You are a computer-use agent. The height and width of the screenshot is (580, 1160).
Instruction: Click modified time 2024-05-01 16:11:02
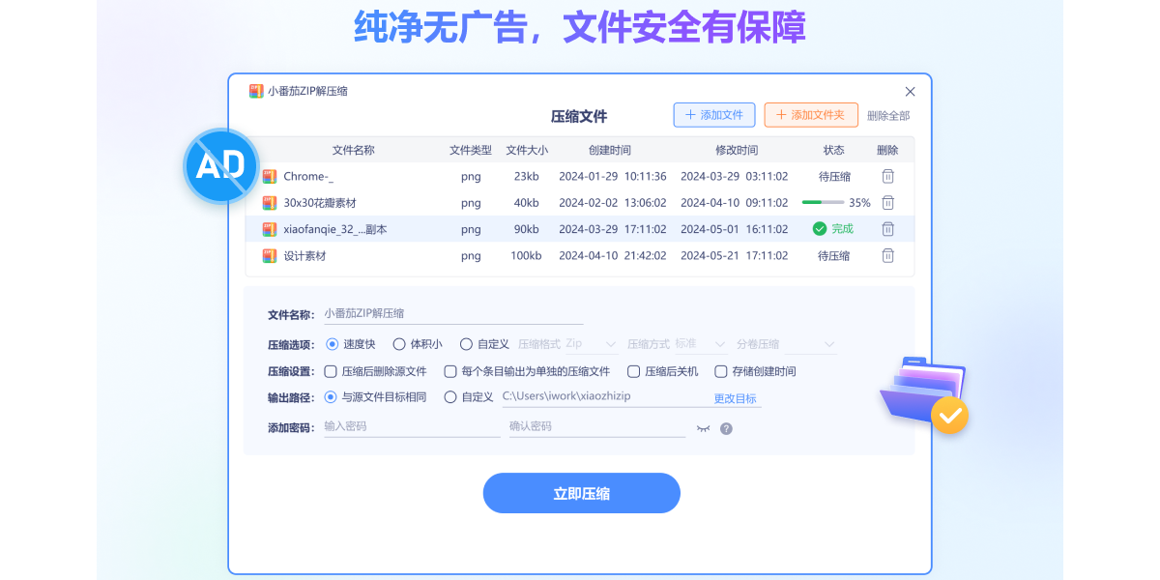(x=735, y=230)
